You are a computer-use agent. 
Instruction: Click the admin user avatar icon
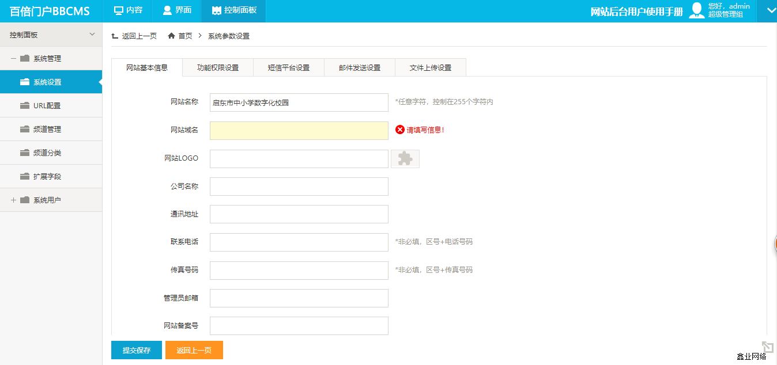(697, 10)
